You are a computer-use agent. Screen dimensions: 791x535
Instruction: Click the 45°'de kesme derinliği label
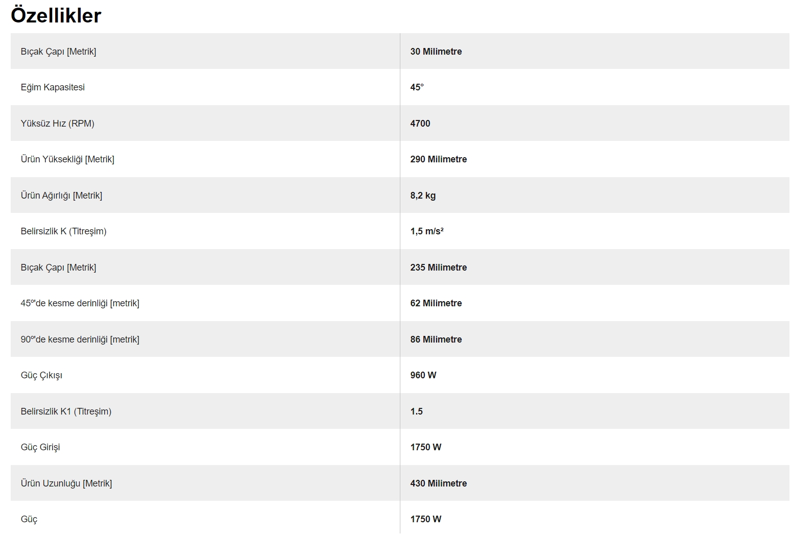[x=80, y=303]
